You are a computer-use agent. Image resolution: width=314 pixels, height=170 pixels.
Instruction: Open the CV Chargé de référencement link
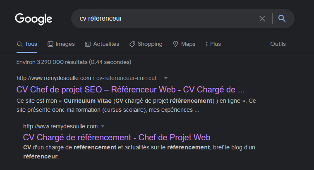click(x=117, y=137)
